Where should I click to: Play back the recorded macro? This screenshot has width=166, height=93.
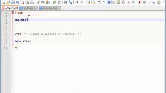[149, 2]
